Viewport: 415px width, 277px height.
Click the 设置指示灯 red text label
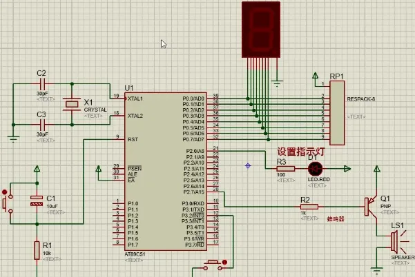[x=301, y=152]
